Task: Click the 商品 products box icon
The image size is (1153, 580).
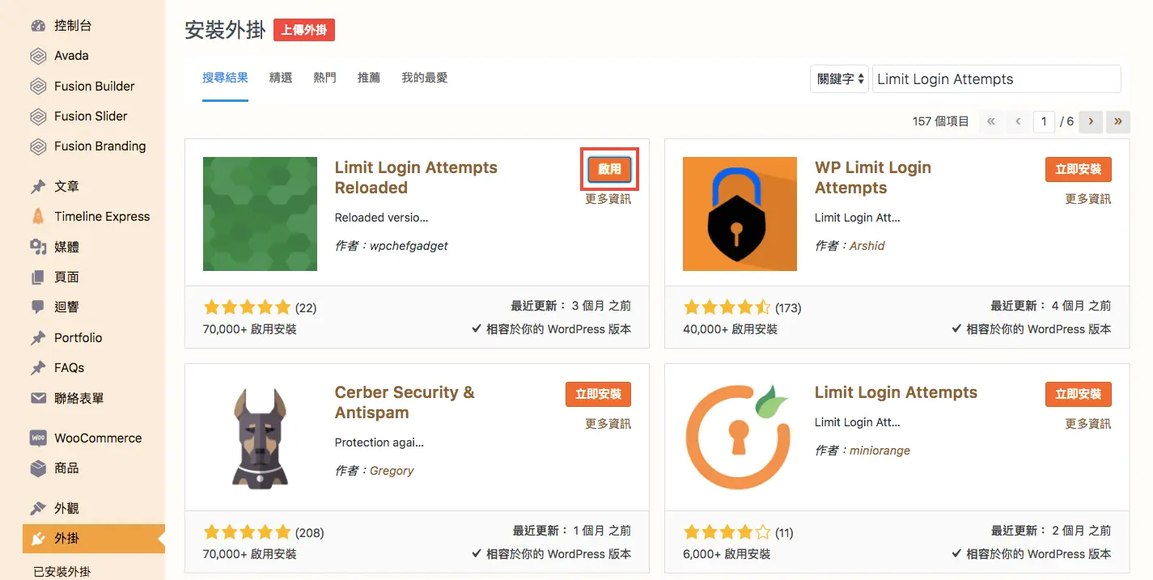Action: (x=38, y=468)
